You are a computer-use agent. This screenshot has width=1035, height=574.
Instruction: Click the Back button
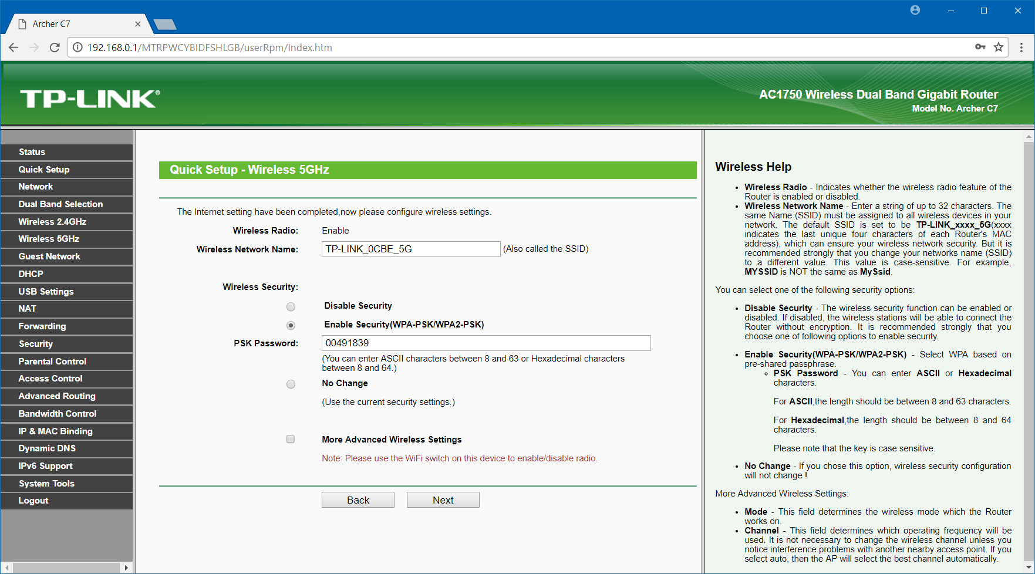358,500
